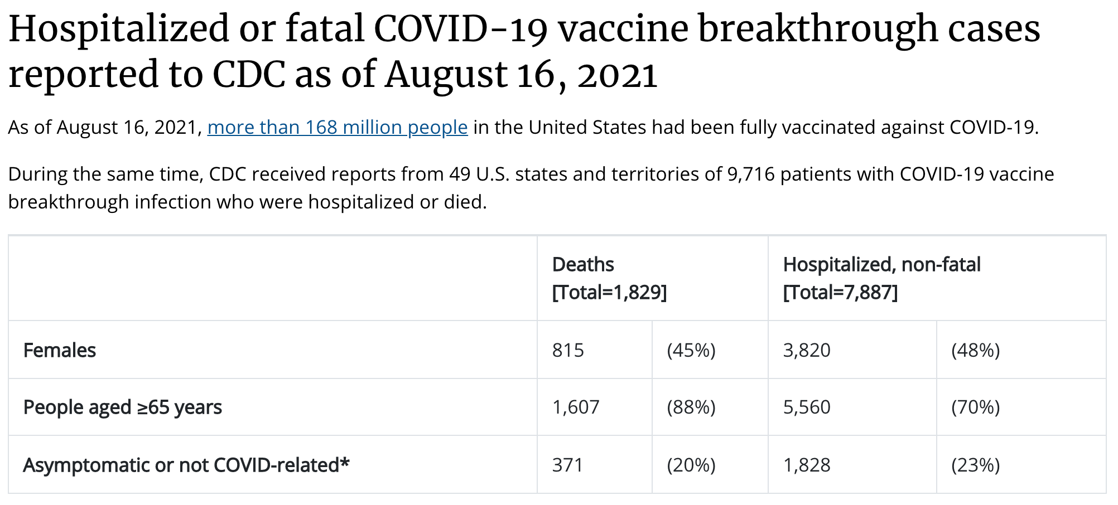Image resolution: width=1118 pixels, height=505 pixels.
Task: Click the paragraph mentioning 9,716 patients
Action: (x=530, y=188)
